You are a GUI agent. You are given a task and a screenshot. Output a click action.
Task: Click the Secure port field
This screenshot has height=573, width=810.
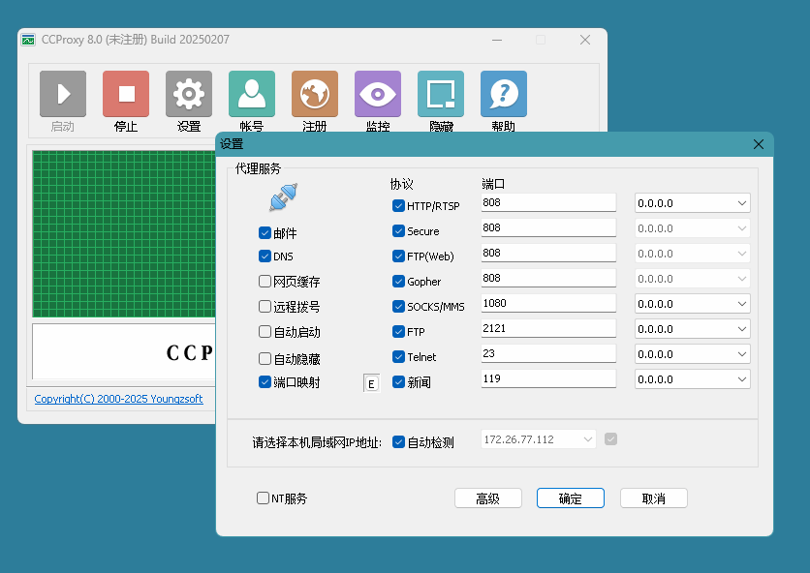coord(548,227)
